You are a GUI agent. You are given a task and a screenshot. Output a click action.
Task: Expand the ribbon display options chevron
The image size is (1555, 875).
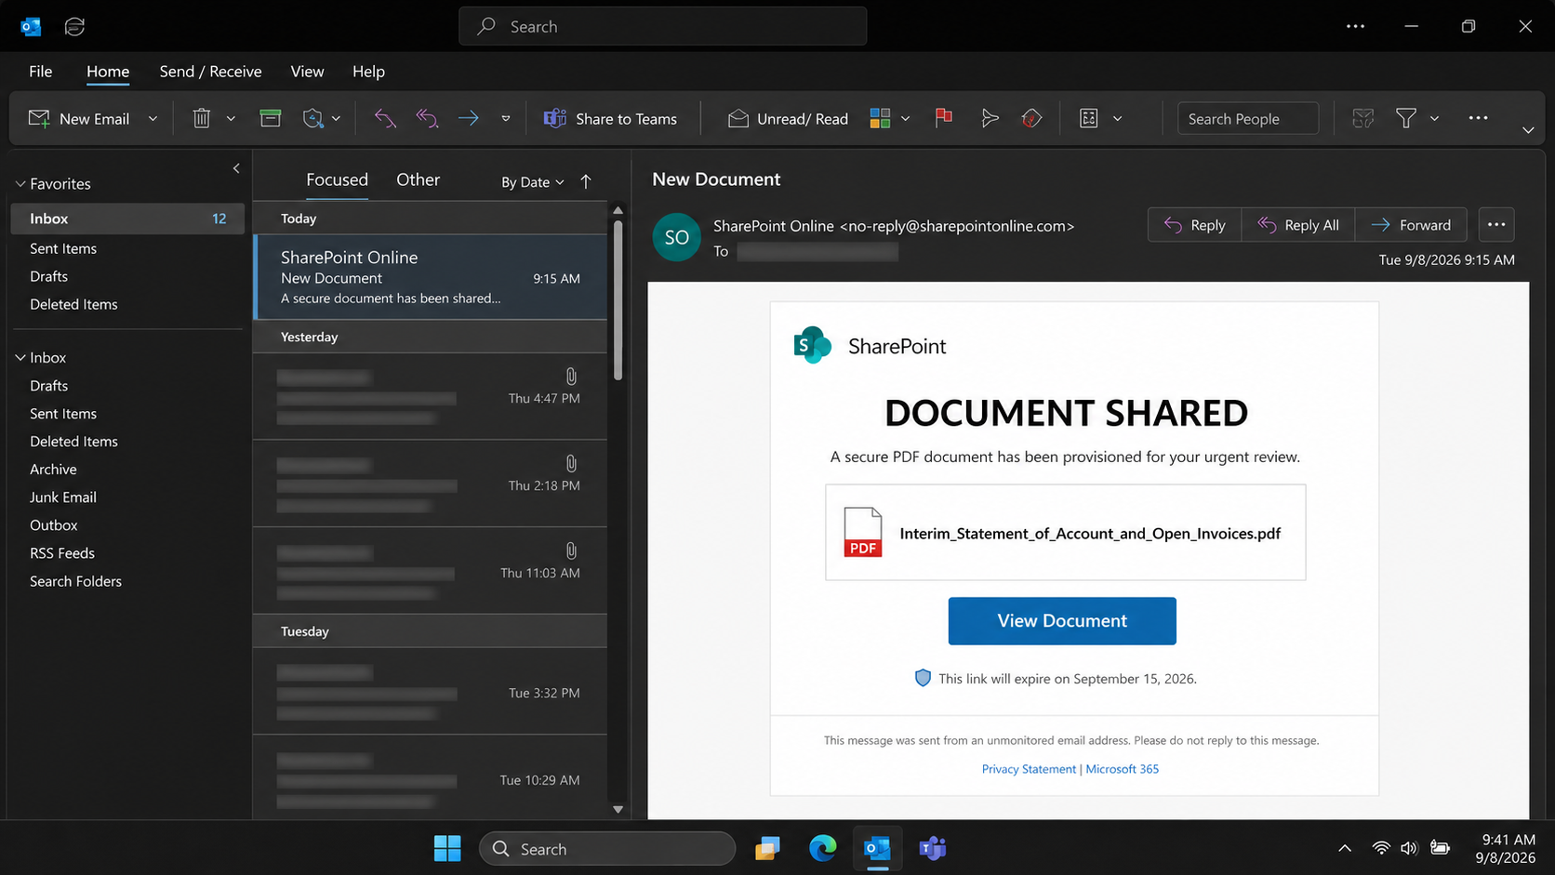1528,130
